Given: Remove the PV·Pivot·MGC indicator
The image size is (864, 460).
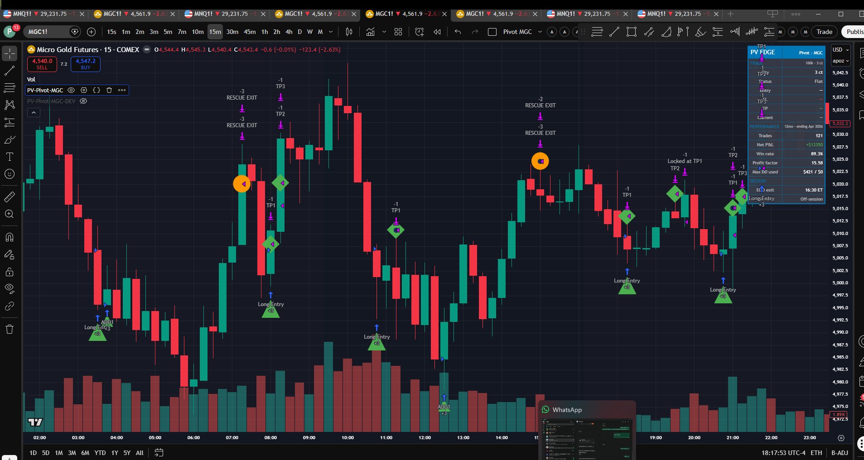Looking at the screenshot, I should [109, 90].
